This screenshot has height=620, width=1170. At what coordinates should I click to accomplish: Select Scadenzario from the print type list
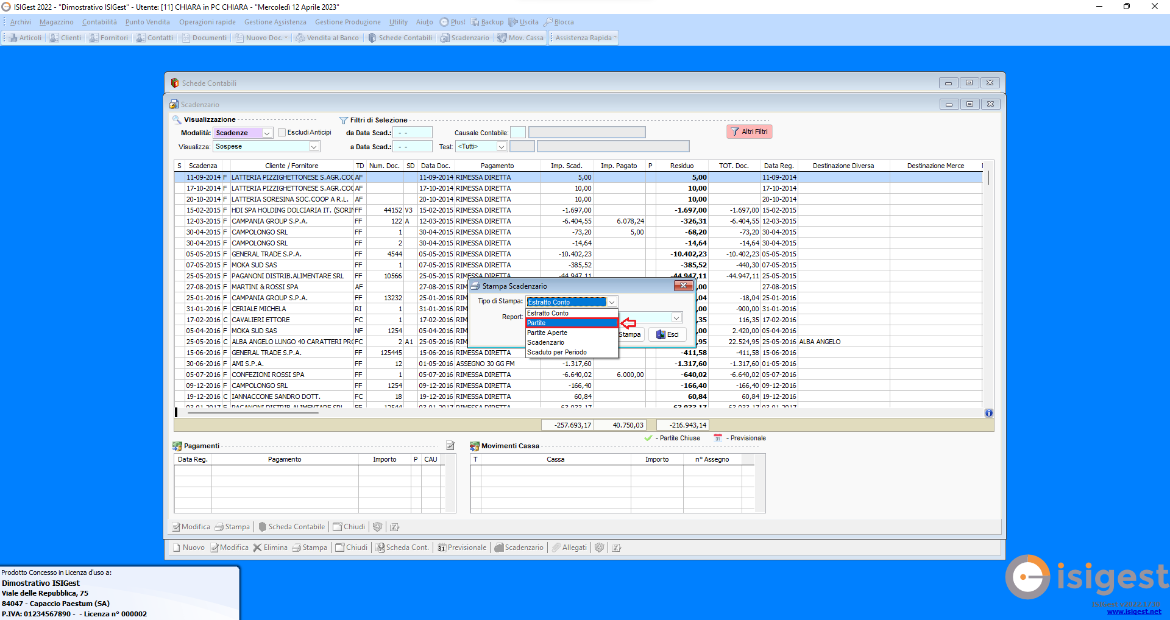[x=572, y=342]
